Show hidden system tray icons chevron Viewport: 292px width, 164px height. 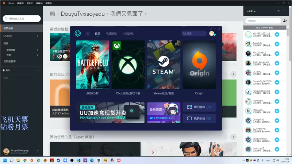[243, 160]
